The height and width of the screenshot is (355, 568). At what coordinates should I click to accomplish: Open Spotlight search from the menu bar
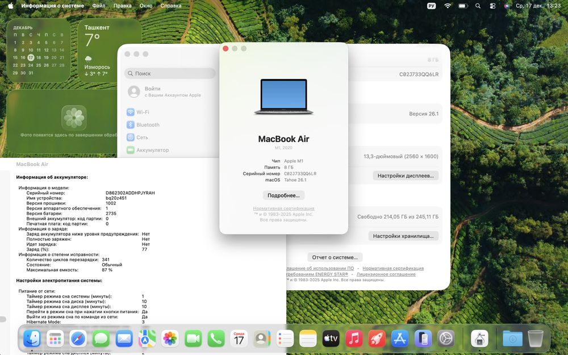click(478, 6)
